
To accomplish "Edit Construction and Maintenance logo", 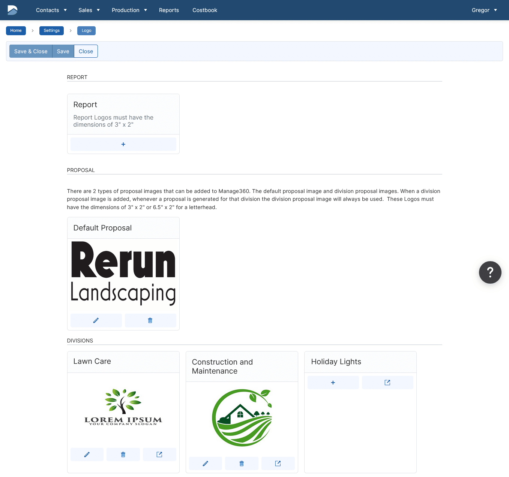I will [x=206, y=464].
